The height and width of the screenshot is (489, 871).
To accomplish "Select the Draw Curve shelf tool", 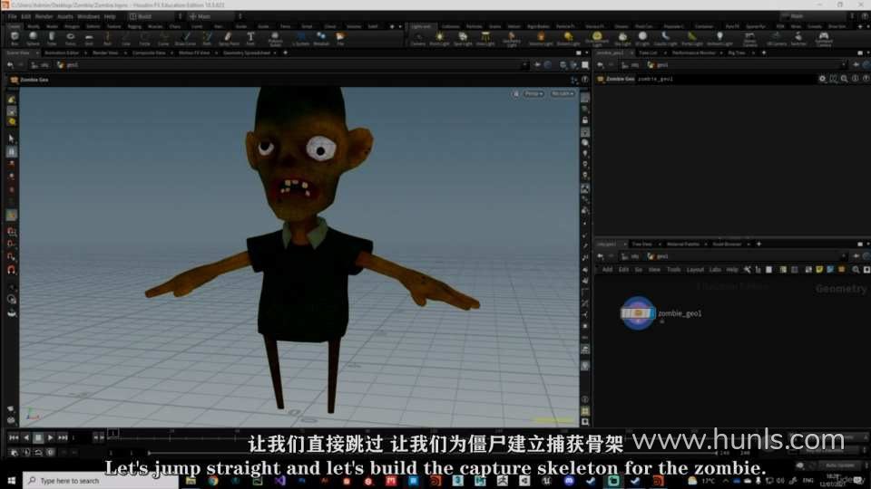I will click(185, 38).
